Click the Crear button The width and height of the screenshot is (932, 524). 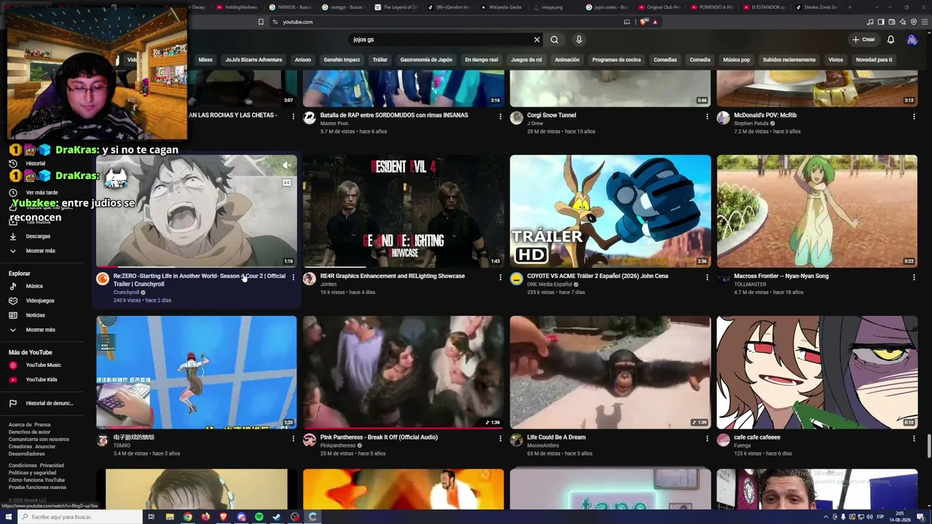coord(864,39)
